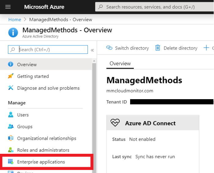
Task: Click the Switch directory button
Action: pyautogui.click(x=127, y=48)
